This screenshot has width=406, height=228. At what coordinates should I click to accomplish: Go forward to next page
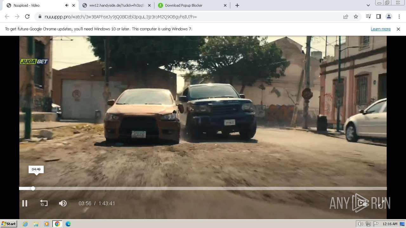tap(17, 16)
